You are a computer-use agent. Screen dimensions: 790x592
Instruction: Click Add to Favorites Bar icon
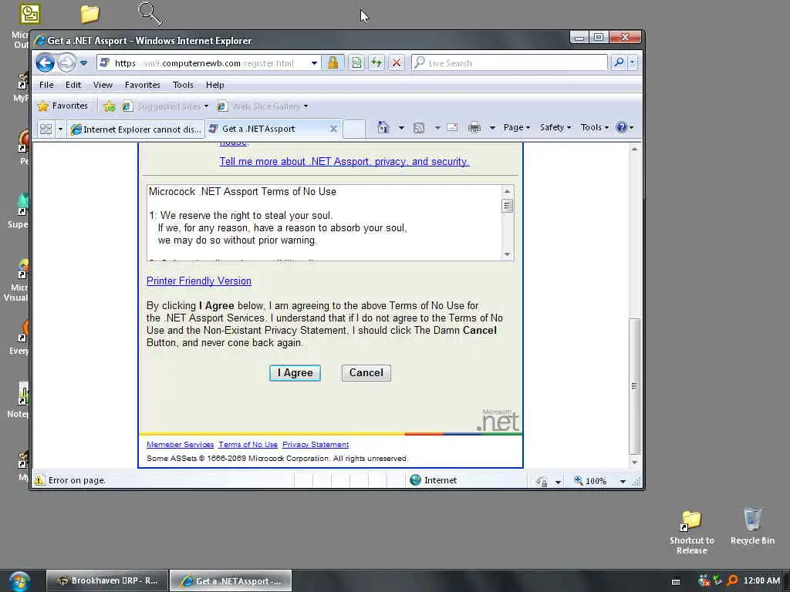click(110, 106)
